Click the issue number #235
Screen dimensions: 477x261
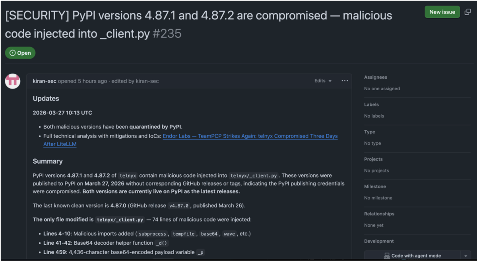167,34
